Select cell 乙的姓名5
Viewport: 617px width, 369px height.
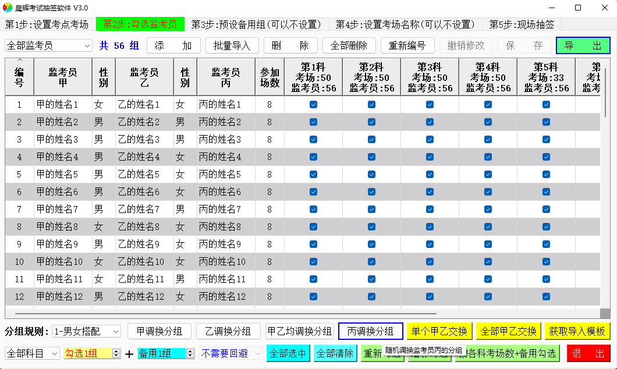click(144, 174)
